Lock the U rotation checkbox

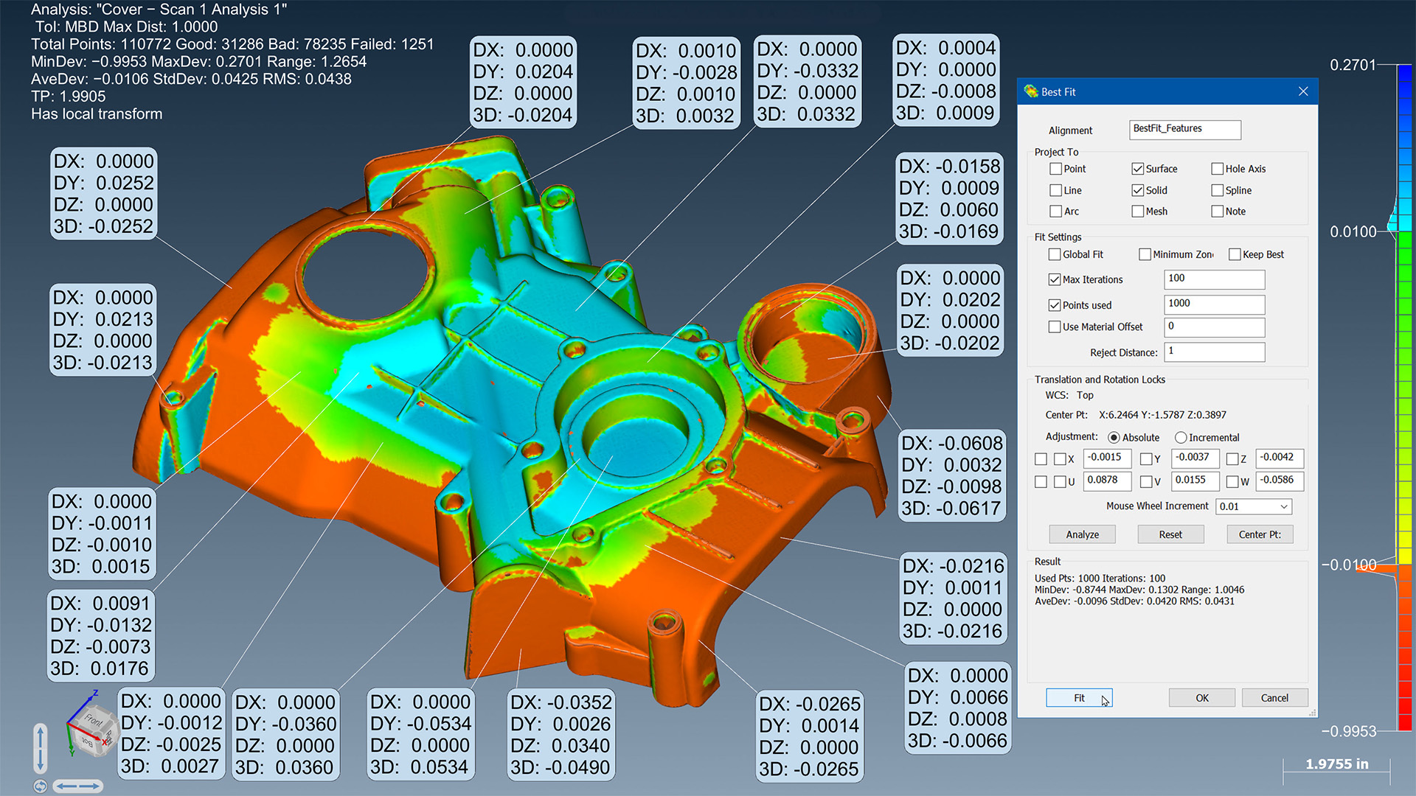1060,482
